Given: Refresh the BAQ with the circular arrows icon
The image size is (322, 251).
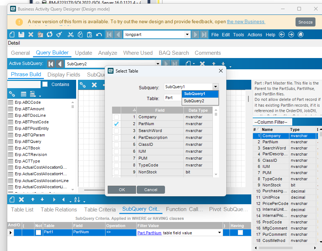Looking at the screenshot, I should coord(49,34).
